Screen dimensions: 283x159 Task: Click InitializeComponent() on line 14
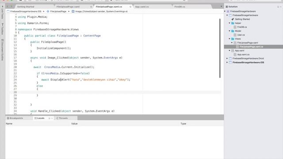54,48
